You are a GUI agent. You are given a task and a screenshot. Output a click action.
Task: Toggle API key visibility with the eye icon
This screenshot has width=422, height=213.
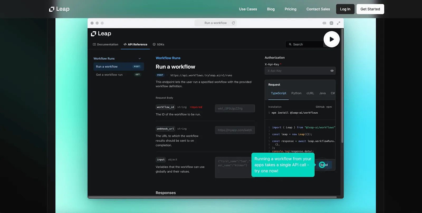pos(332,71)
